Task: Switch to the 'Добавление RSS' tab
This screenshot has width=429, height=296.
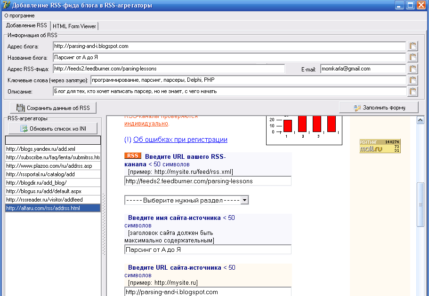Action: 26,25
